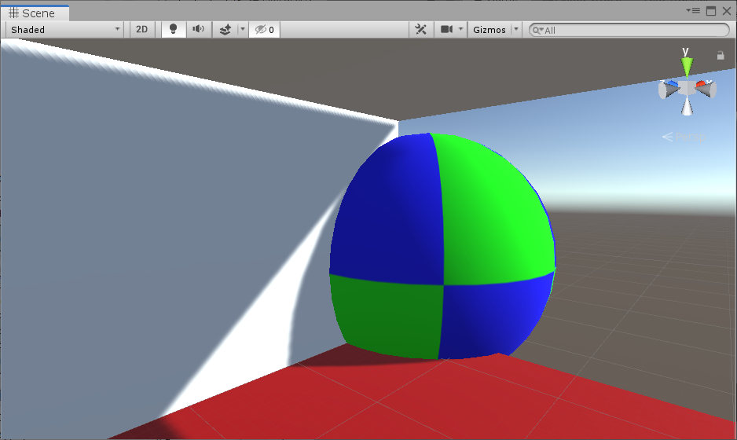Open the Shaded draw mode dropdown

(65, 29)
